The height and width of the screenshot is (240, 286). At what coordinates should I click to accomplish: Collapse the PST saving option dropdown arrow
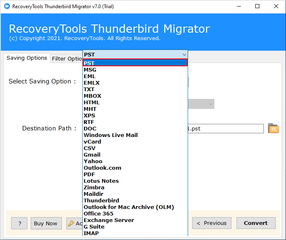(x=184, y=55)
